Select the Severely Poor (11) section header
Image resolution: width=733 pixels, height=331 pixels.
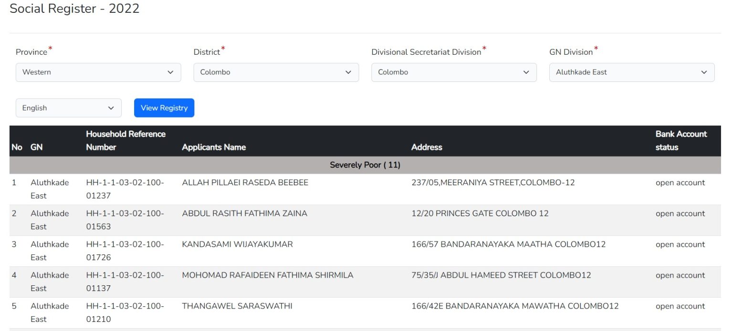365,164
